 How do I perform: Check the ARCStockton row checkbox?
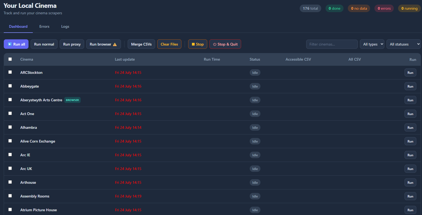click(x=10, y=72)
